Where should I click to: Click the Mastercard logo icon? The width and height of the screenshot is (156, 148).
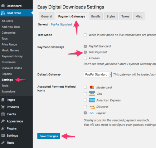click(92, 87)
